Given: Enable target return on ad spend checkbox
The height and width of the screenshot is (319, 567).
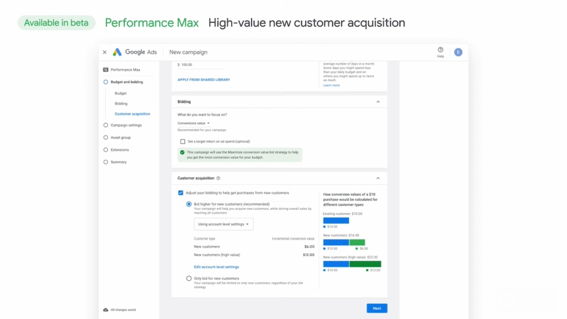Looking at the screenshot, I should pyautogui.click(x=183, y=141).
